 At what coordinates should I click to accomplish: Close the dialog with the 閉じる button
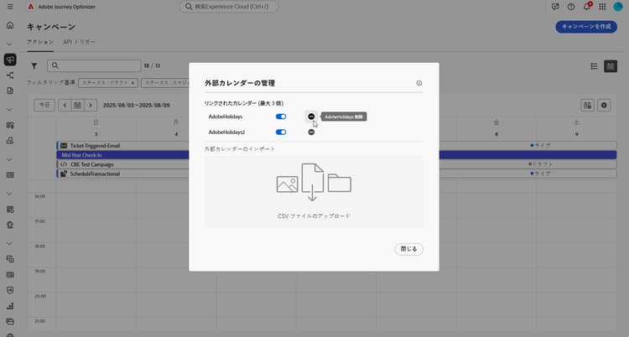click(x=408, y=249)
